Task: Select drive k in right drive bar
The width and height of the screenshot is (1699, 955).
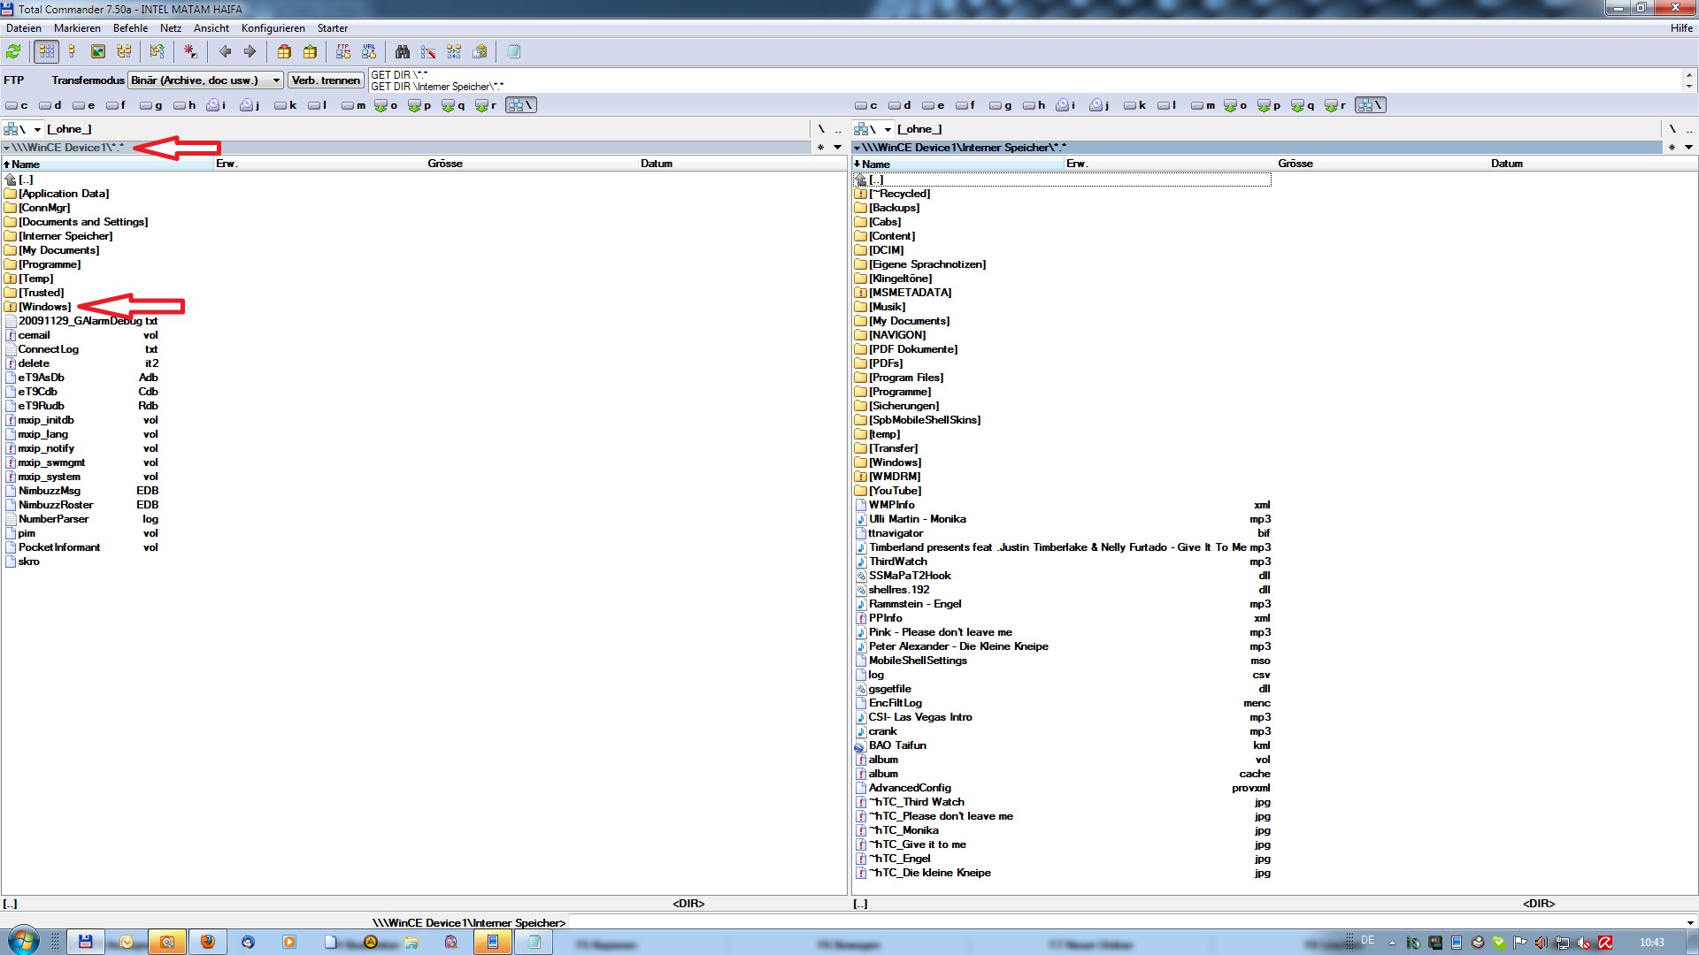Action: pyautogui.click(x=1135, y=105)
